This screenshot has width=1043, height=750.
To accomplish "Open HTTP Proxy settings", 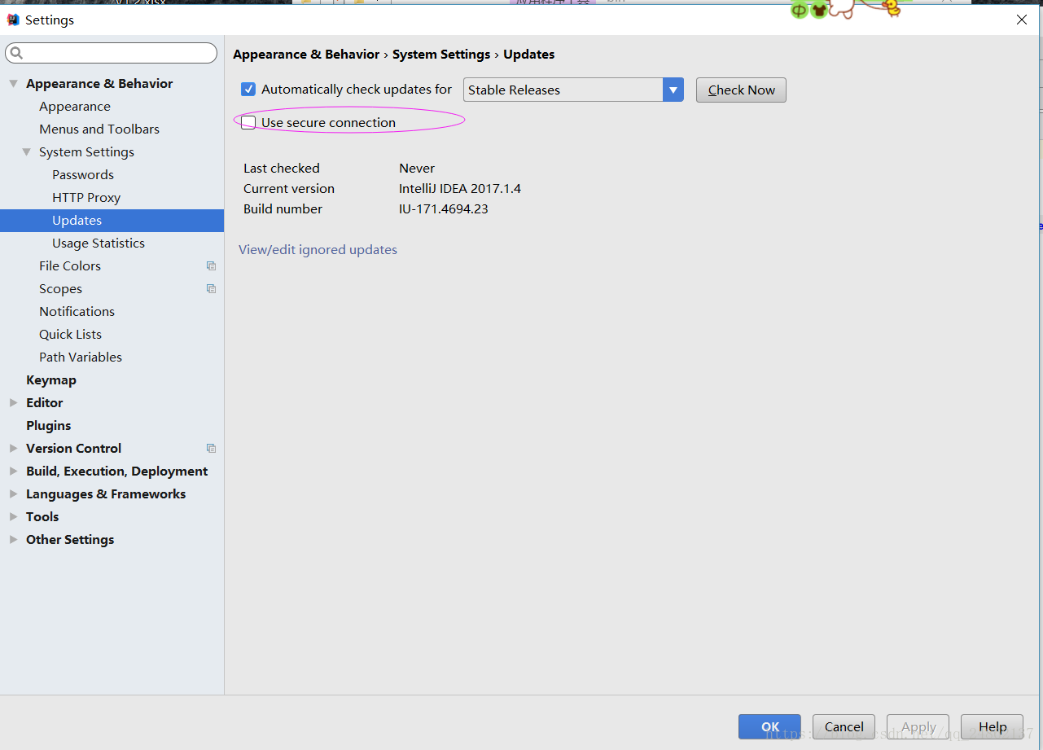I will click(x=86, y=198).
